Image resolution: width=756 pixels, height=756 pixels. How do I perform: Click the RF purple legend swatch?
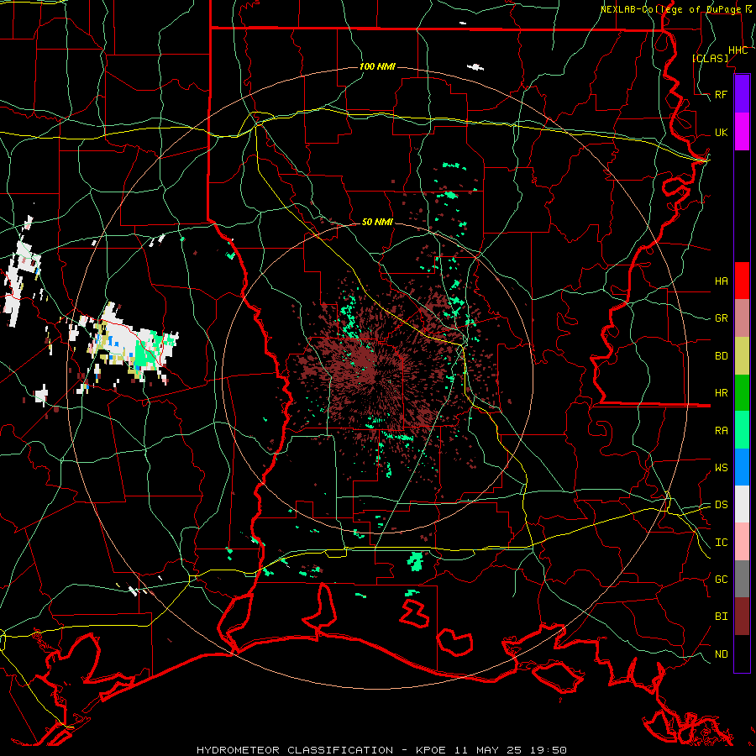(x=742, y=94)
